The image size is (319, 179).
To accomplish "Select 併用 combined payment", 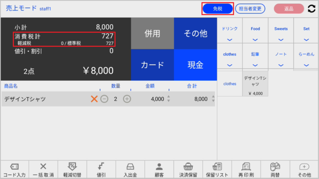I will point(152,33).
